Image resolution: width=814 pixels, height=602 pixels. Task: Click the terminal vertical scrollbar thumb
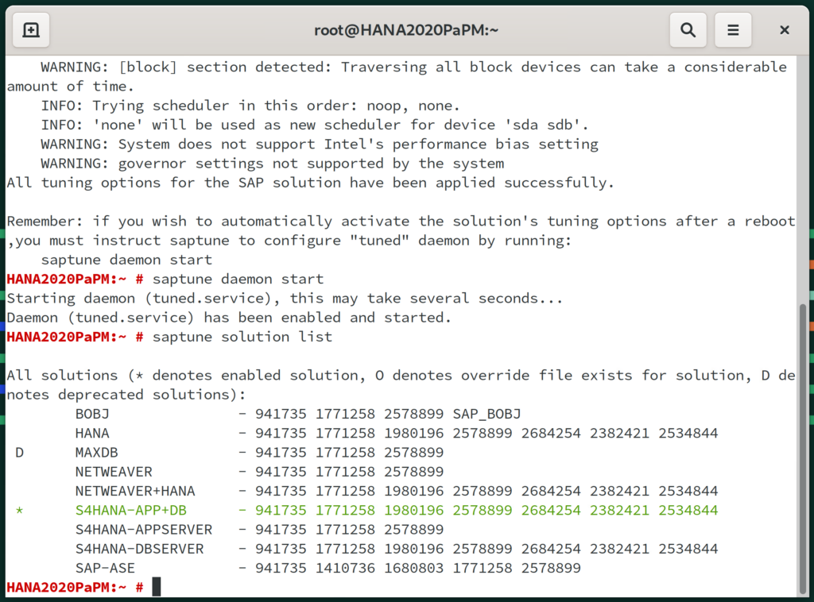[x=803, y=445]
